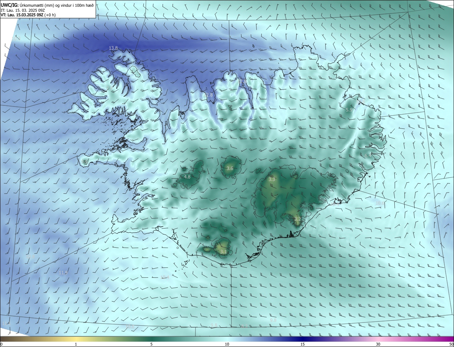Click the 1 tick on color scale
The height and width of the screenshot is (347, 454).
pos(76,344)
